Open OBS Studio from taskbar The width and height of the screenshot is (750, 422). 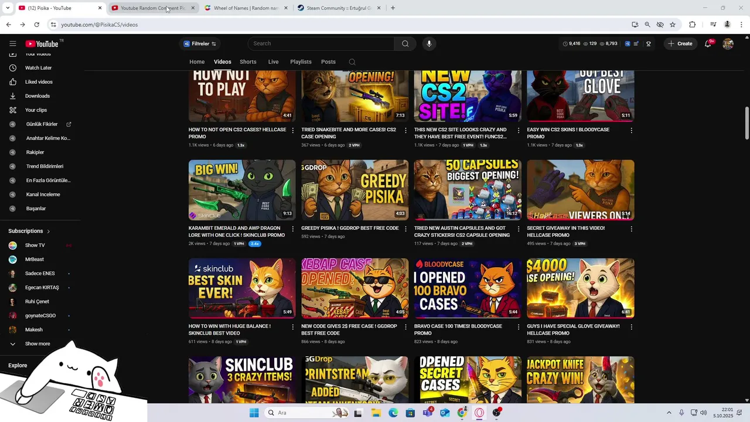497,413
